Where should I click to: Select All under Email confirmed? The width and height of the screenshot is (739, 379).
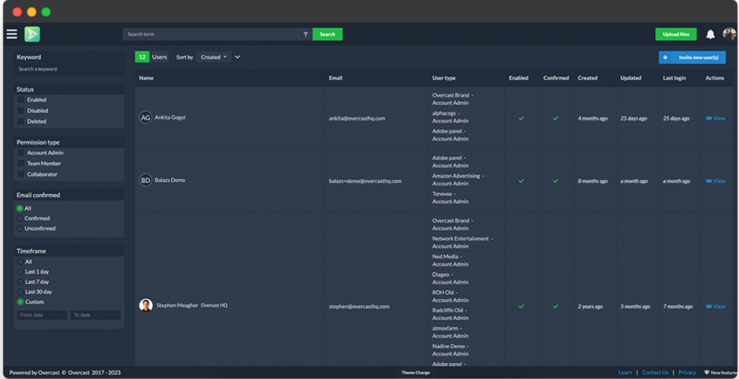19,208
